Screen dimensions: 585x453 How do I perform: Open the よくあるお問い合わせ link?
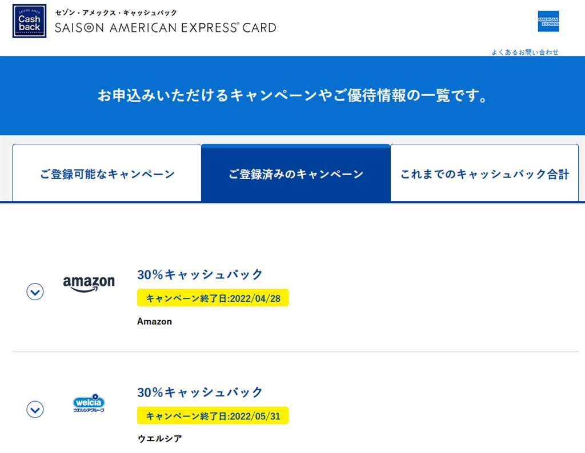[x=524, y=52]
